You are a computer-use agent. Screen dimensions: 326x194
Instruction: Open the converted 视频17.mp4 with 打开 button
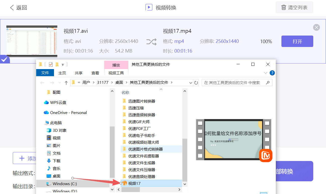pyautogui.click(x=297, y=41)
